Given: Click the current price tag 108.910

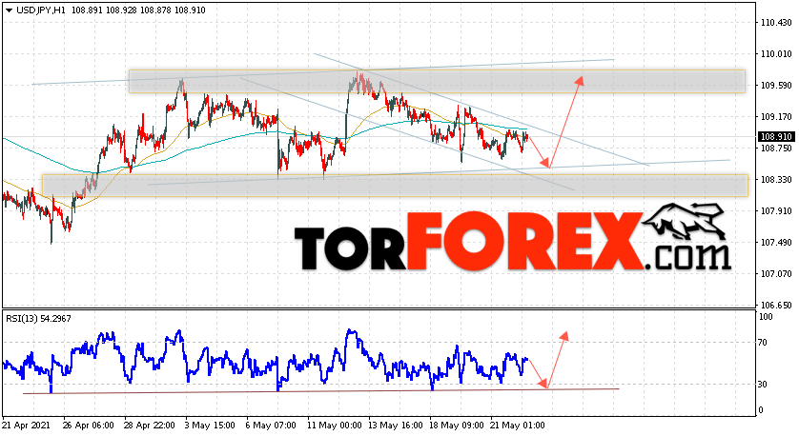Looking at the screenshot, I should (776, 137).
